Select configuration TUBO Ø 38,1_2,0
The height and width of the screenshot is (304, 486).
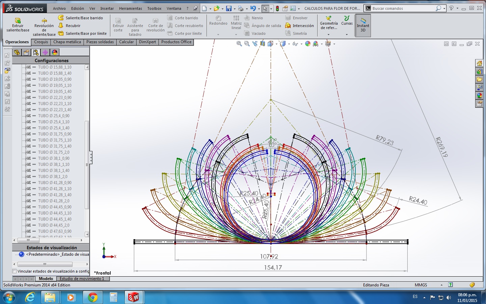pyautogui.click(x=53, y=177)
